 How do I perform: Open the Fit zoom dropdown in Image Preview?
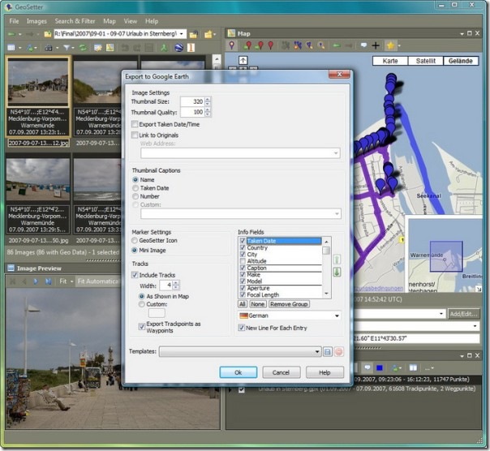[71, 281]
